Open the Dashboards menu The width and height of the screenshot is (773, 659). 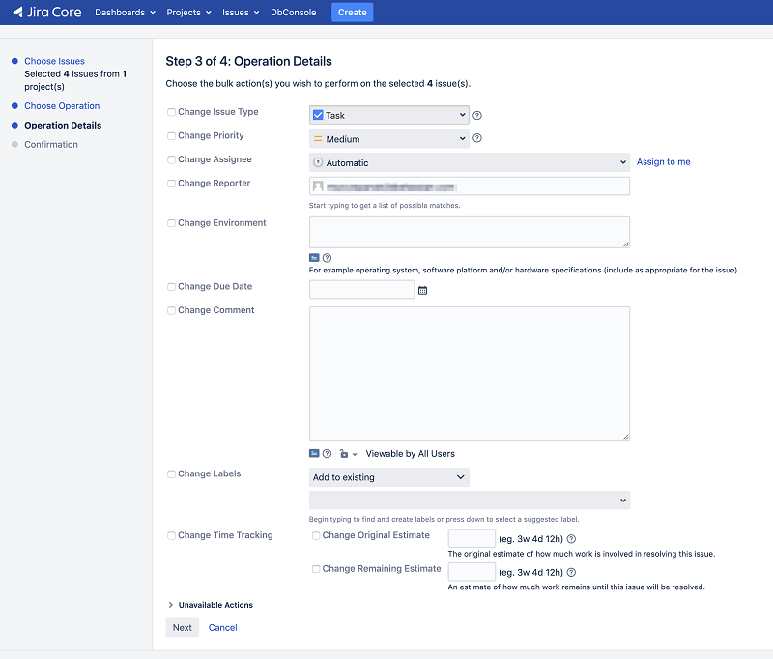click(x=125, y=13)
